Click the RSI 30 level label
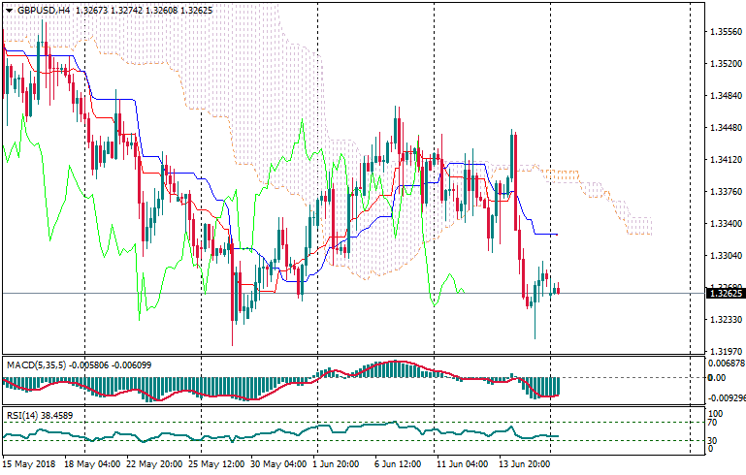 coord(711,442)
